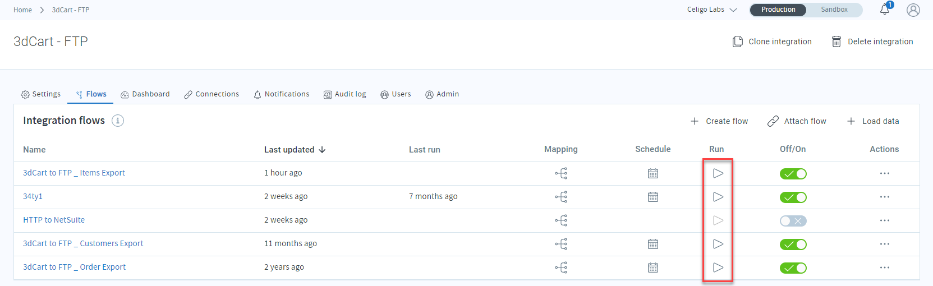
Task: Open the notifications bell icon
Action: 885,9
